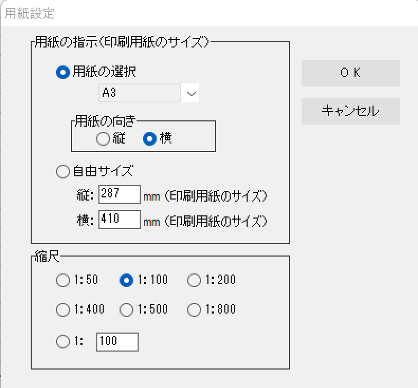Click the 横 size field showing 410

[x=119, y=220]
